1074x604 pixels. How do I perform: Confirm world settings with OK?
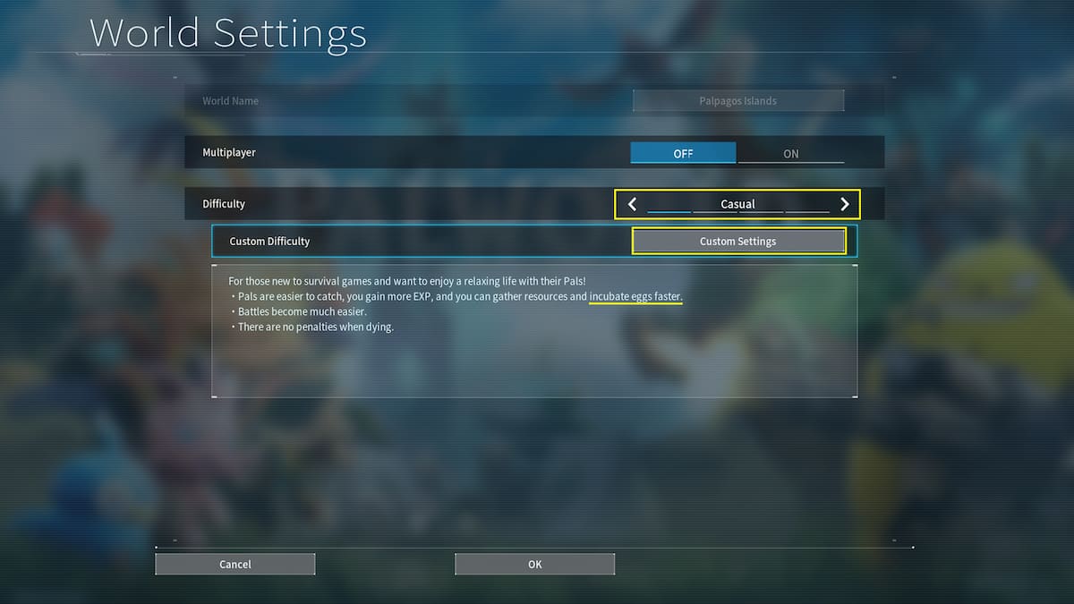pos(534,565)
